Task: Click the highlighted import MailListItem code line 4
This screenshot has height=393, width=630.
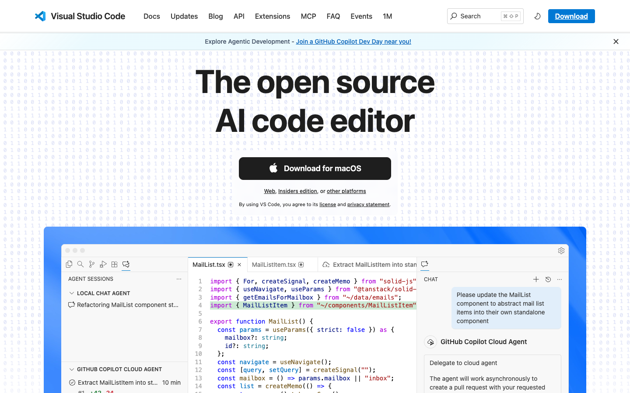Action: (x=313, y=305)
